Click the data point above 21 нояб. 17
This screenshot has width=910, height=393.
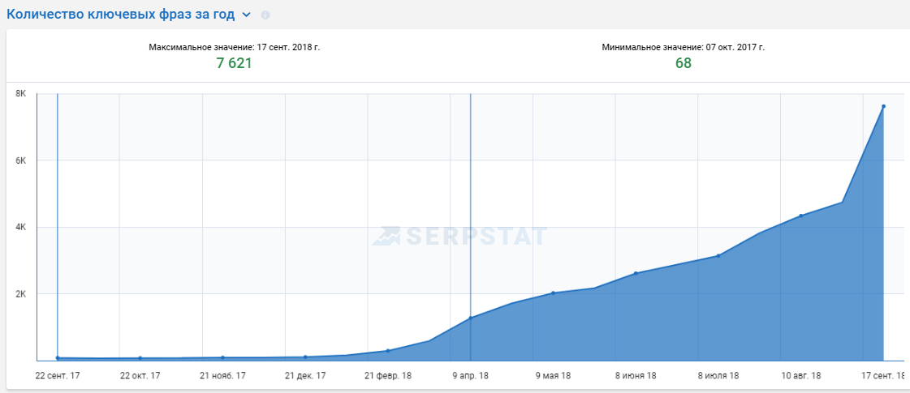tap(222, 357)
